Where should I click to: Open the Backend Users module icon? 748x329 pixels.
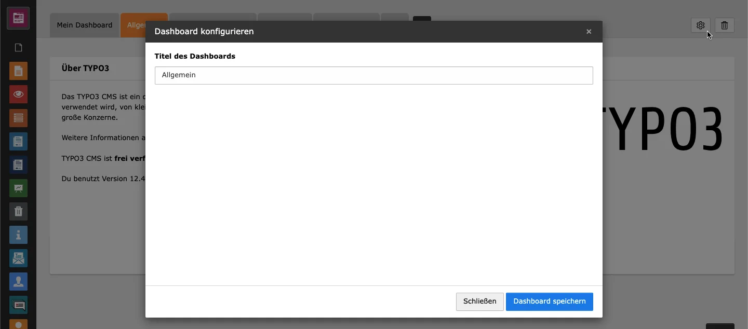coord(18,281)
